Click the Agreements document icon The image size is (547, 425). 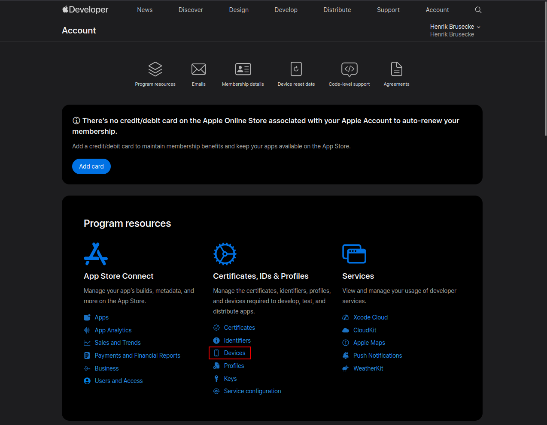click(397, 69)
